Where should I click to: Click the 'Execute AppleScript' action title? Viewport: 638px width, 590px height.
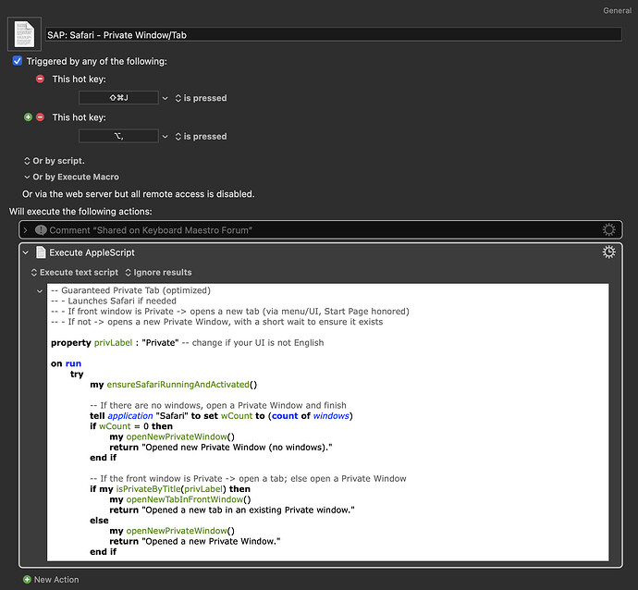pyautogui.click(x=92, y=252)
